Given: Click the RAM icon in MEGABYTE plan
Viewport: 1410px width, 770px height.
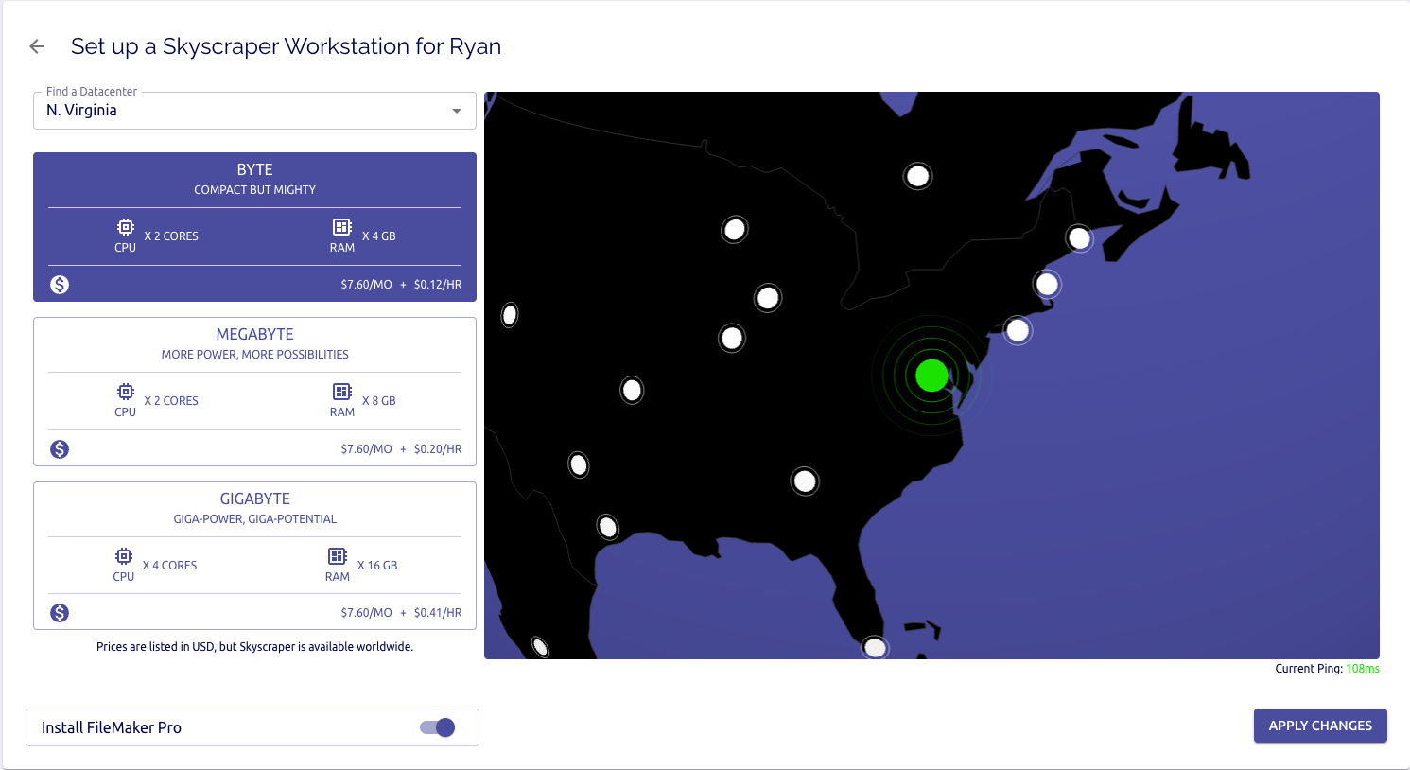Looking at the screenshot, I should (342, 392).
